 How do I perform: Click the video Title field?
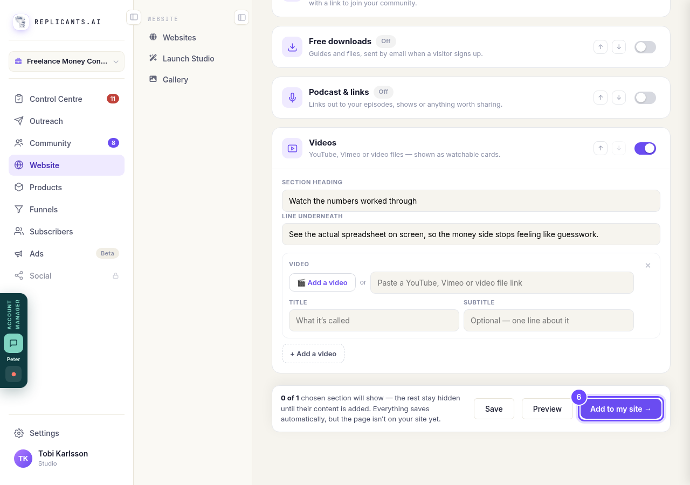point(374,321)
